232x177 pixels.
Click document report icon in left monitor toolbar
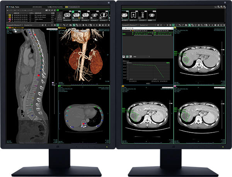(x=91, y=25)
